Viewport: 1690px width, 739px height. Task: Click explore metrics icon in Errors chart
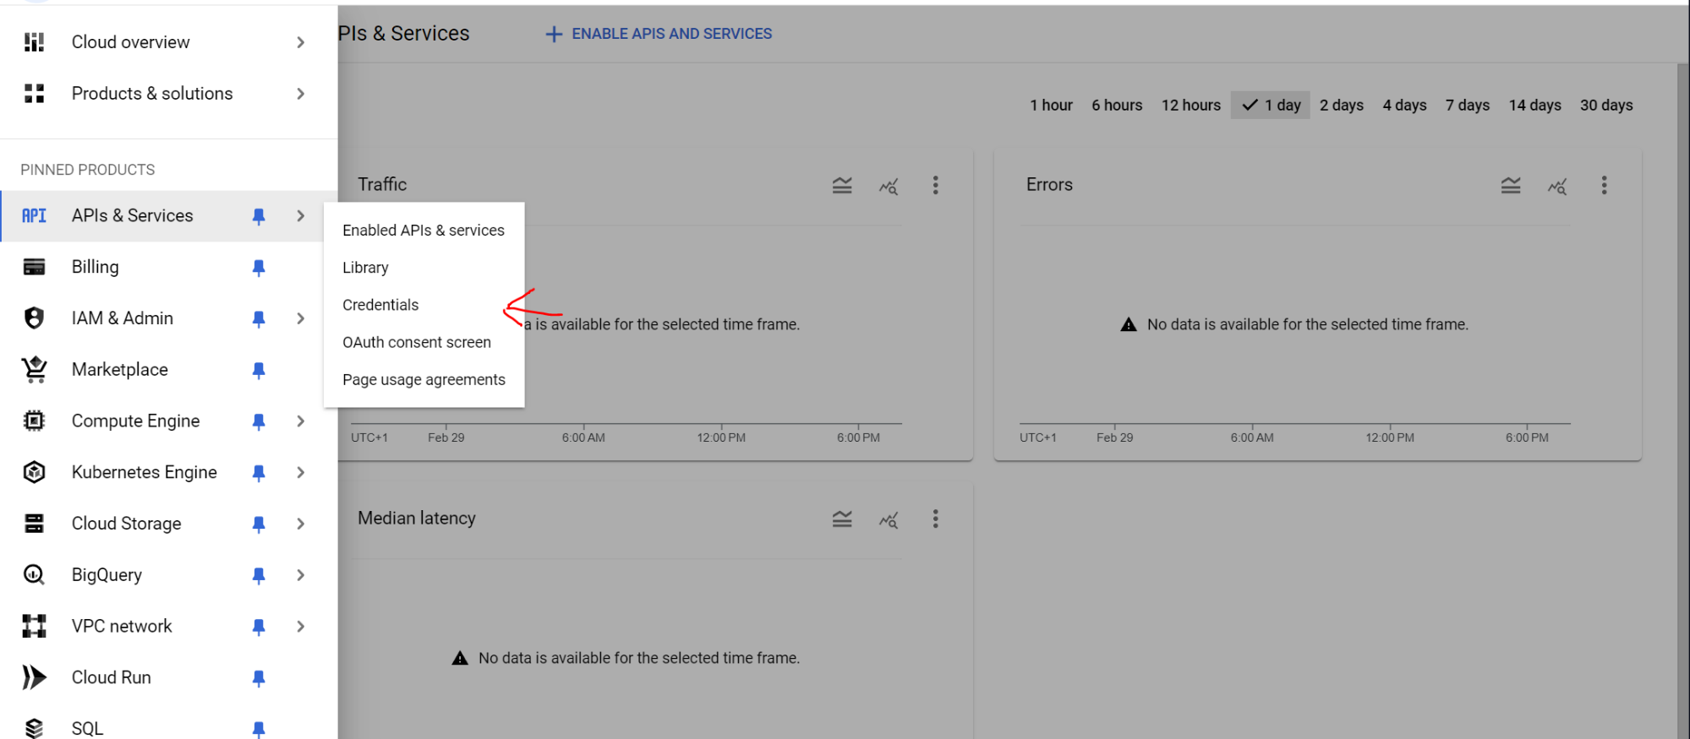pyautogui.click(x=1556, y=186)
